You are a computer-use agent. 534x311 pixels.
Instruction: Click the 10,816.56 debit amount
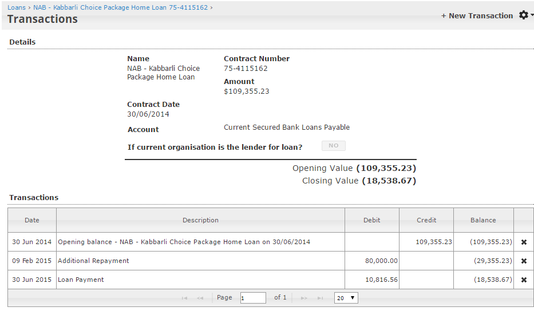(381, 280)
